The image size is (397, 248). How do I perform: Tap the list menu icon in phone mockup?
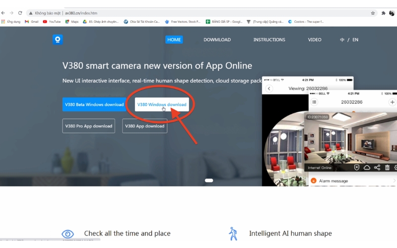[x=314, y=102]
